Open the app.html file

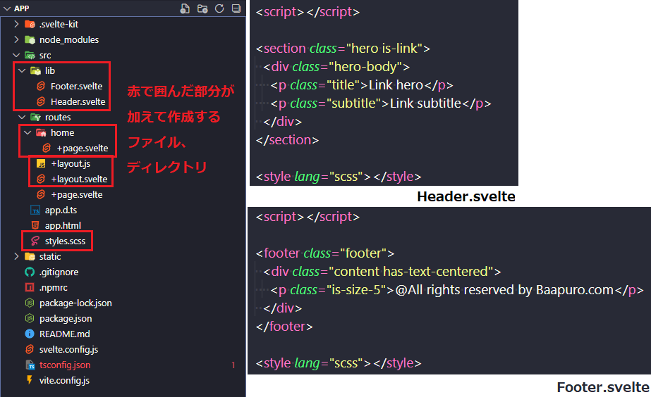[x=63, y=225]
